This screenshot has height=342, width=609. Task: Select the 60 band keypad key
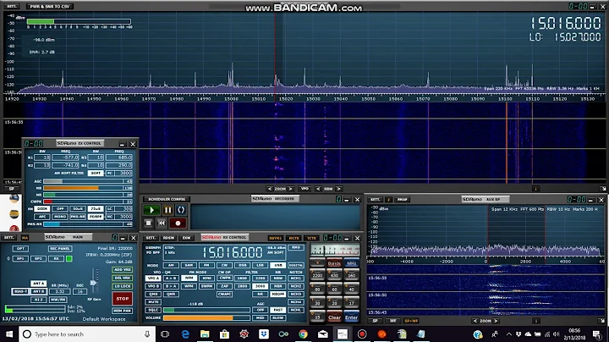click(x=334, y=289)
